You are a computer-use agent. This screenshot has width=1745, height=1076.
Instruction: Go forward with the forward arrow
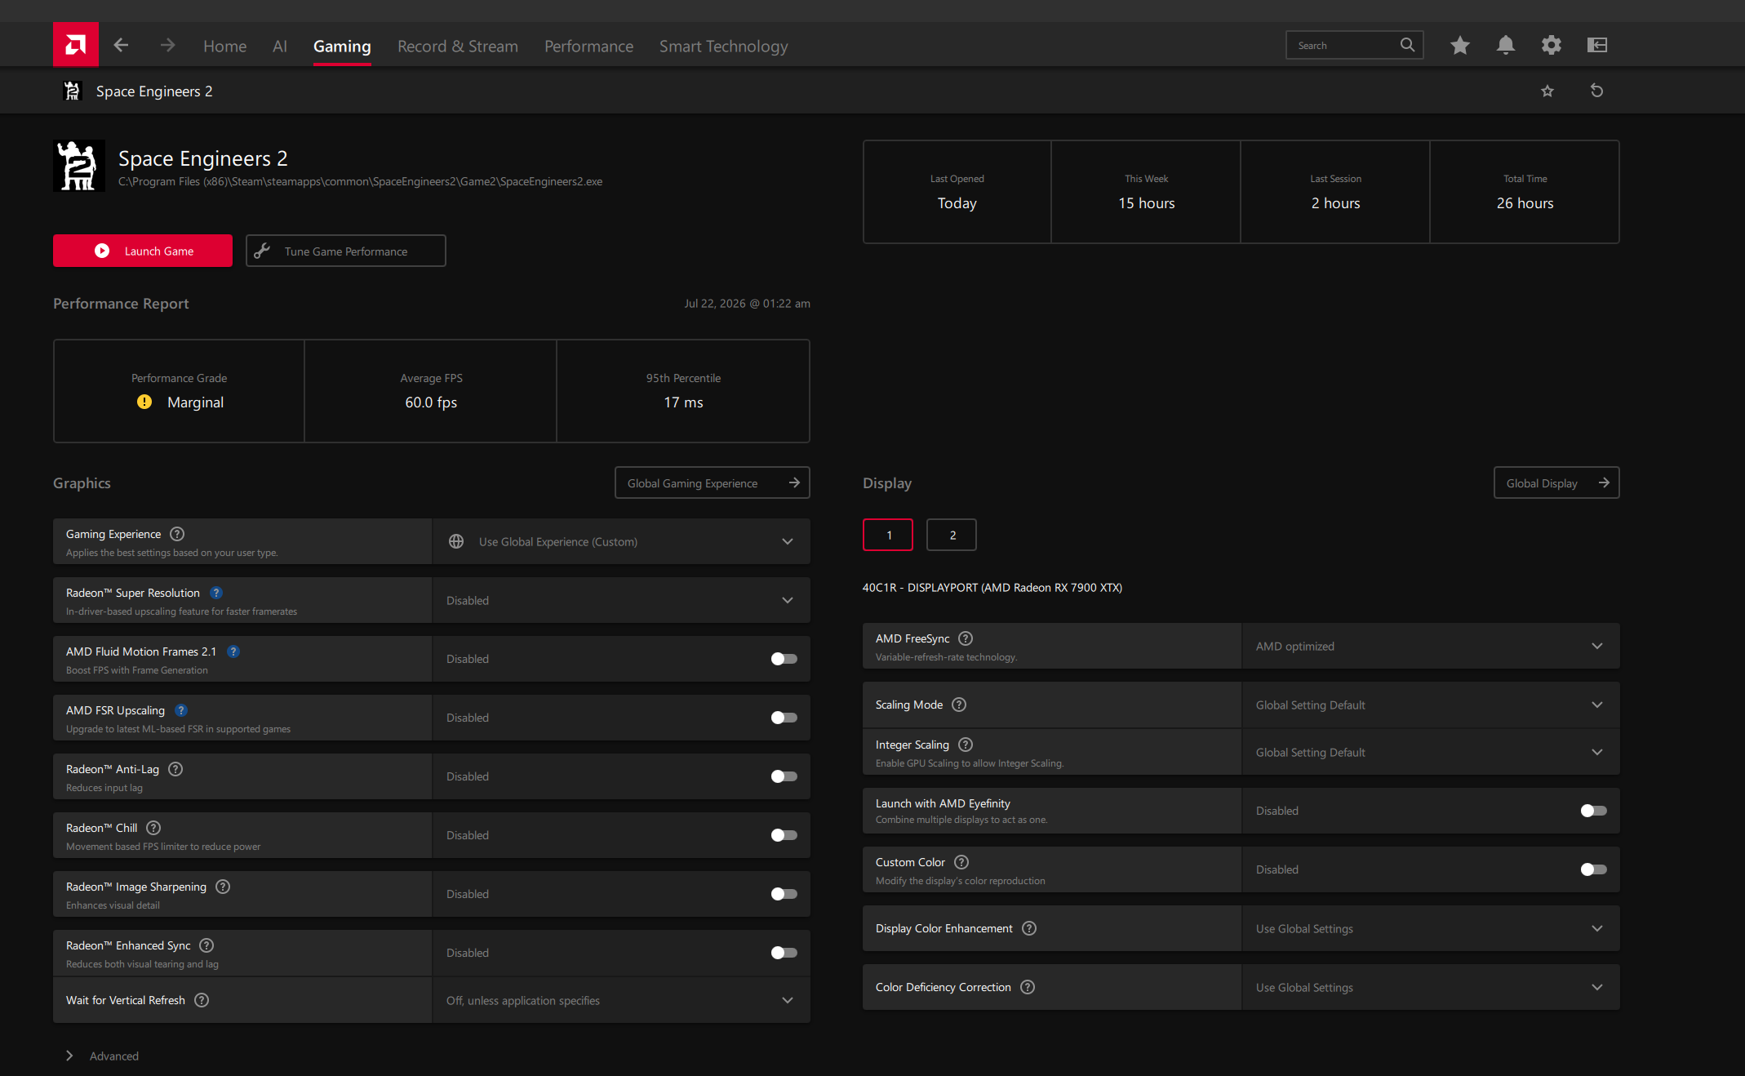point(167,46)
